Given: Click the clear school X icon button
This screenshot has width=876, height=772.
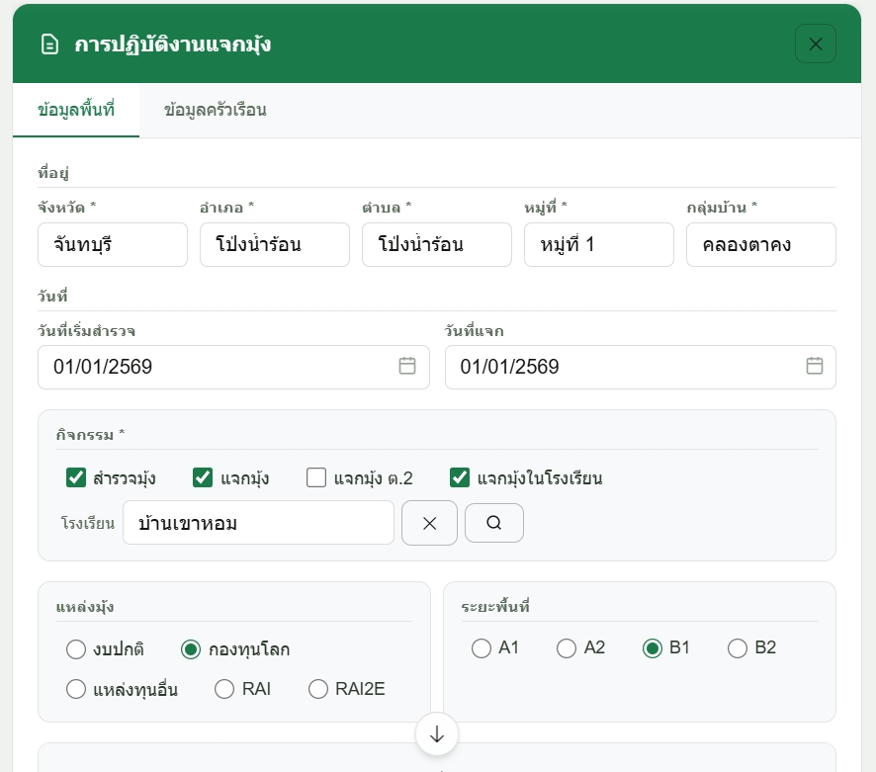Looking at the screenshot, I should pyautogui.click(x=429, y=523).
